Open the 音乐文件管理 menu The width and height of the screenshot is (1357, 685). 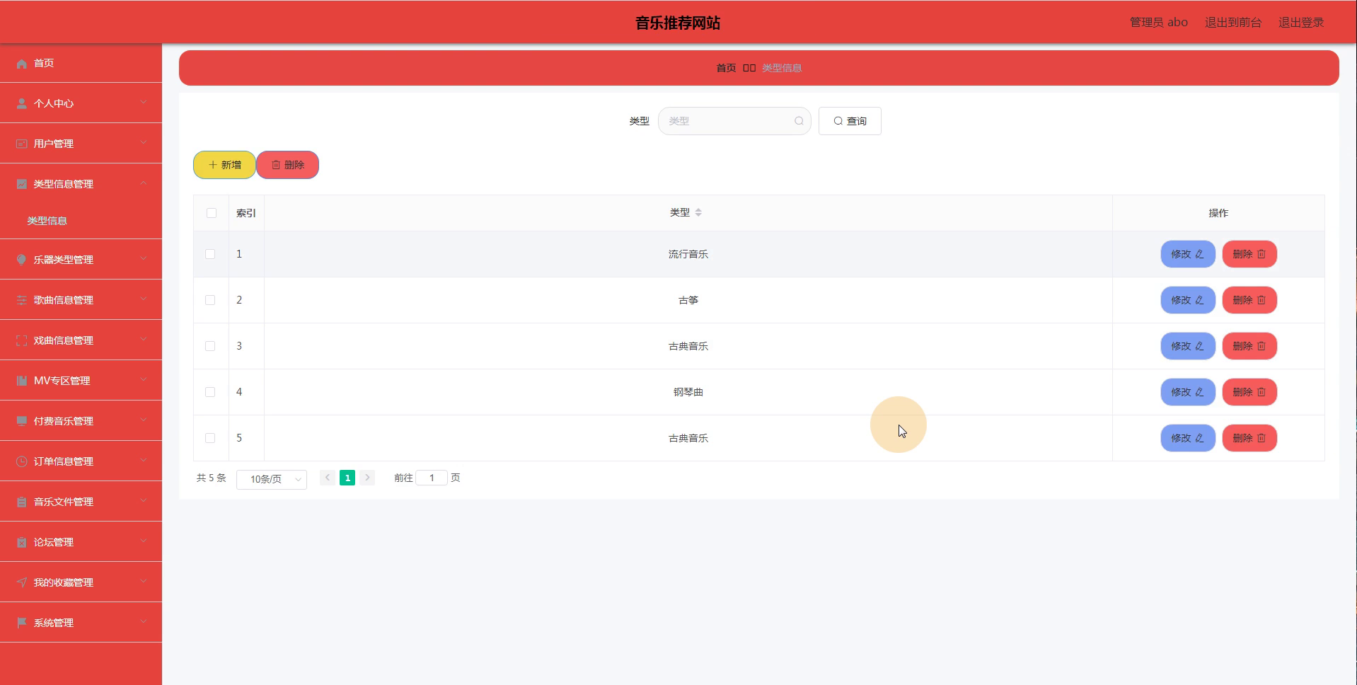(x=81, y=502)
